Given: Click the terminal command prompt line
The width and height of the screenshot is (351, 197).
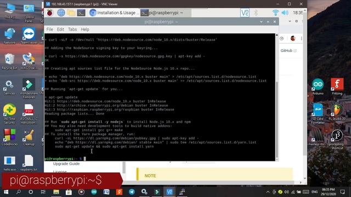Looking at the screenshot, I should point(160,159).
